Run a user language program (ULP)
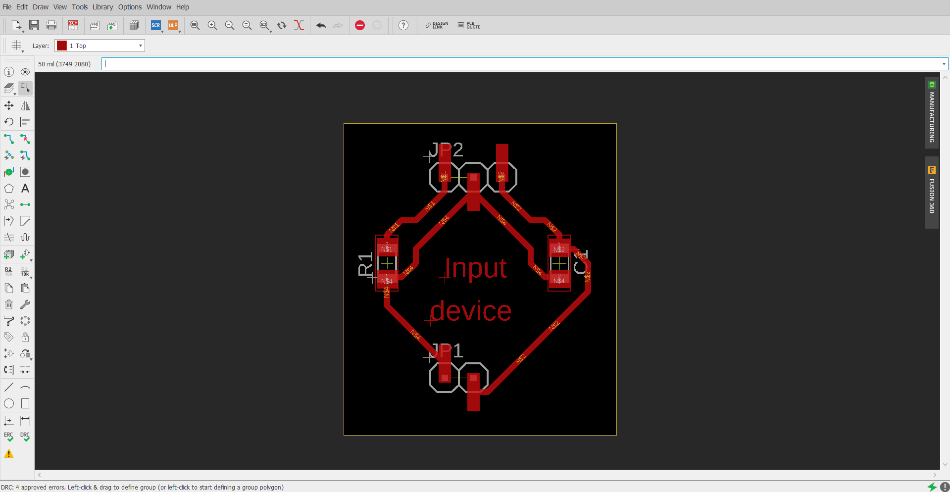This screenshot has height=492, width=950. [x=173, y=25]
